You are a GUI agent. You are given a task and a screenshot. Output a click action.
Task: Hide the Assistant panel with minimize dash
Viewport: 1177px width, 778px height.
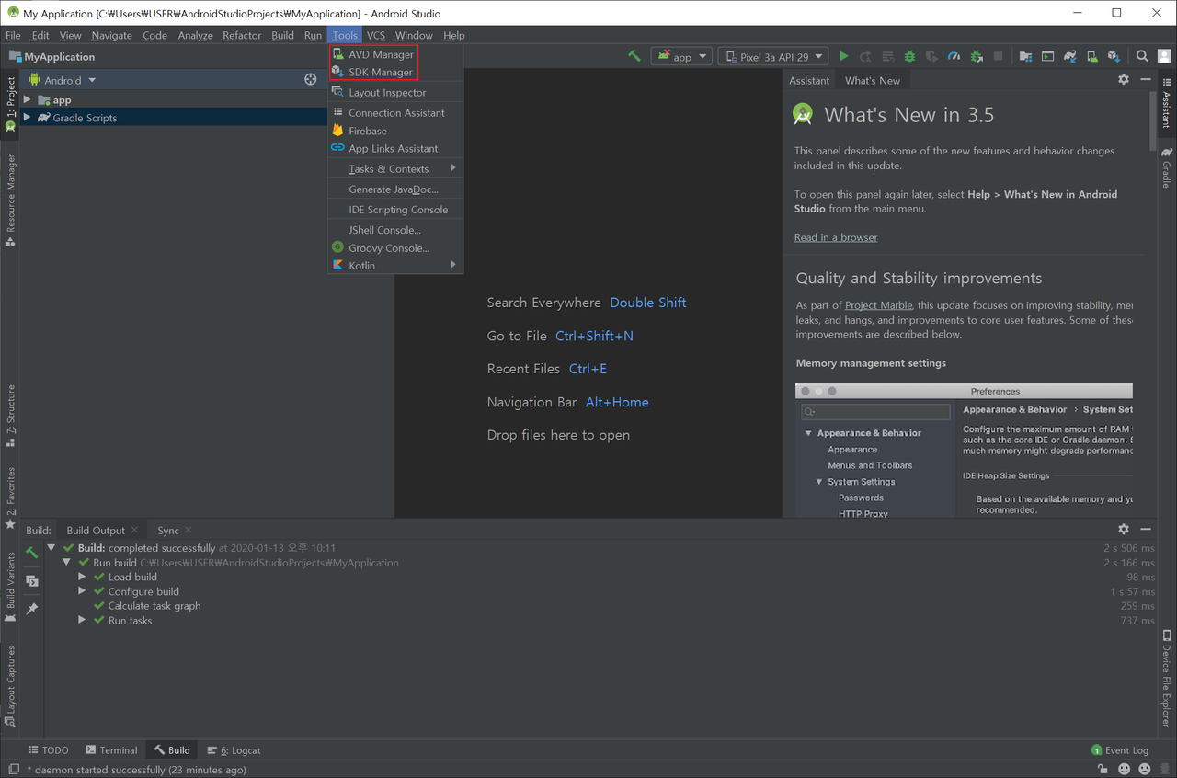click(1146, 80)
